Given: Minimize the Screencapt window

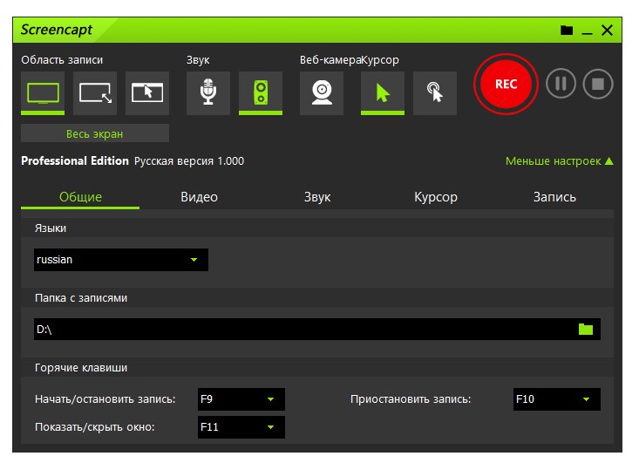Looking at the screenshot, I should tap(587, 31).
